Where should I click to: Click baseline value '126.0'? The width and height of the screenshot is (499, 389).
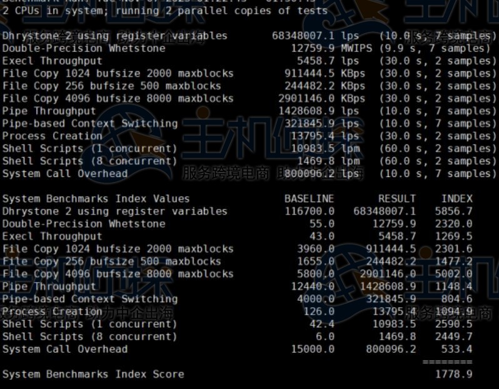(x=319, y=311)
